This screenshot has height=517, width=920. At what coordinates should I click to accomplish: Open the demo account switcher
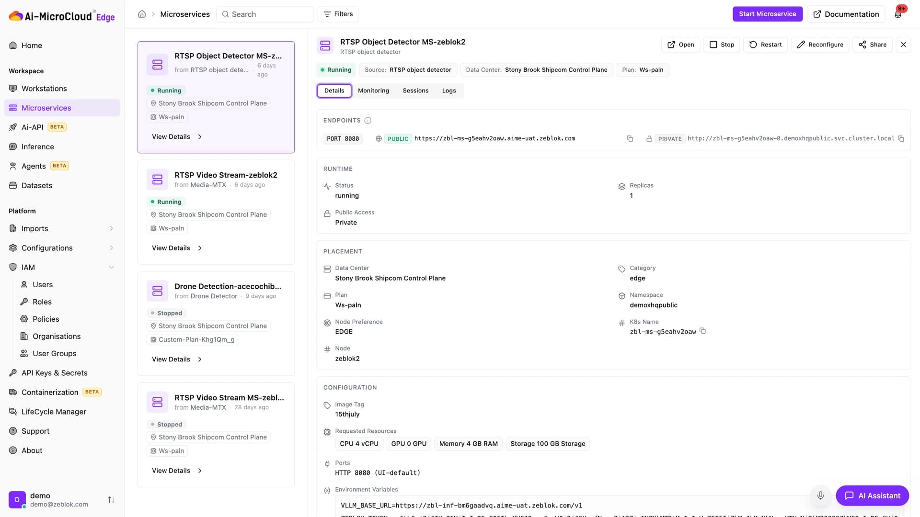tap(62, 500)
